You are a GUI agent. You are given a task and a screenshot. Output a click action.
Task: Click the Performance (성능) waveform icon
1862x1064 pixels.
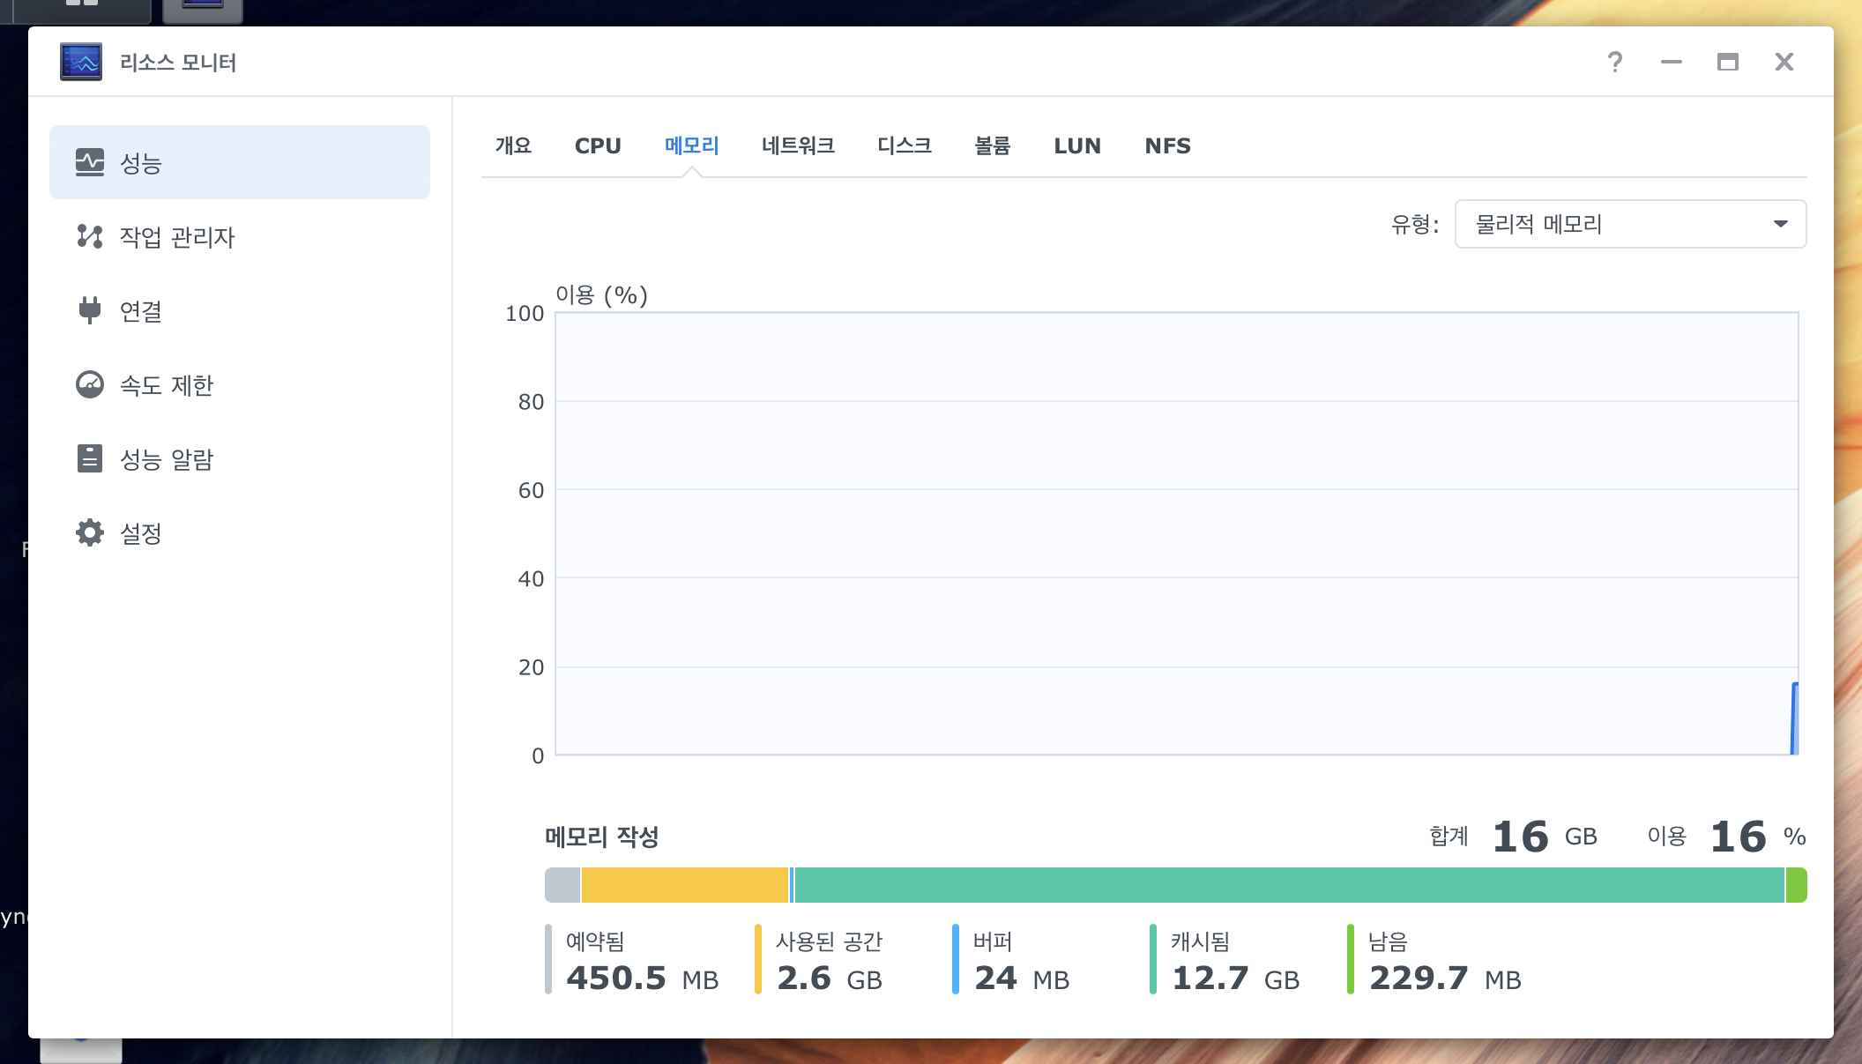(x=90, y=162)
